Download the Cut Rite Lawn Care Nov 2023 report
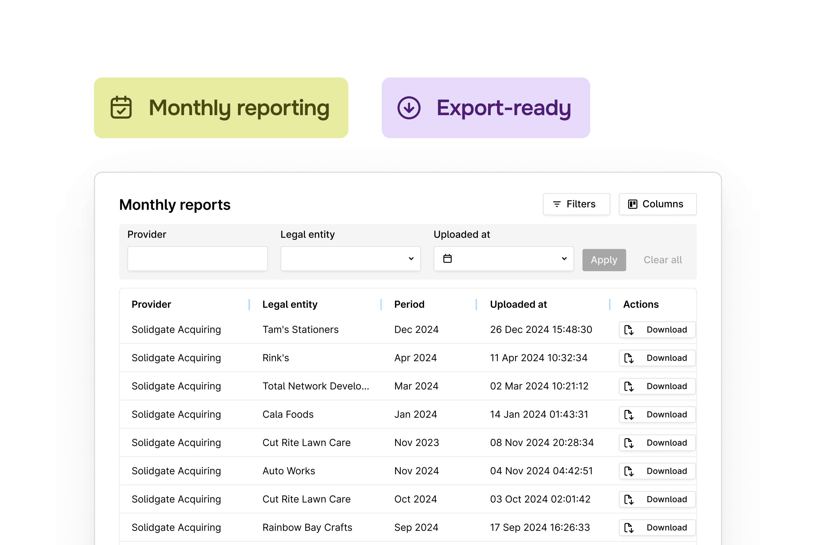Screen dimensions: 815x545 click(656, 442)
